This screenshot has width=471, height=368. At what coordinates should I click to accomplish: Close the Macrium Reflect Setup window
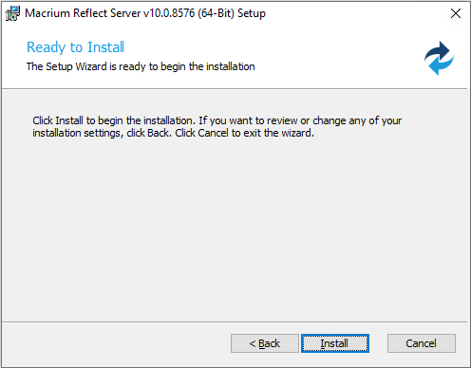pyautogui.click(x=456, y=13)
